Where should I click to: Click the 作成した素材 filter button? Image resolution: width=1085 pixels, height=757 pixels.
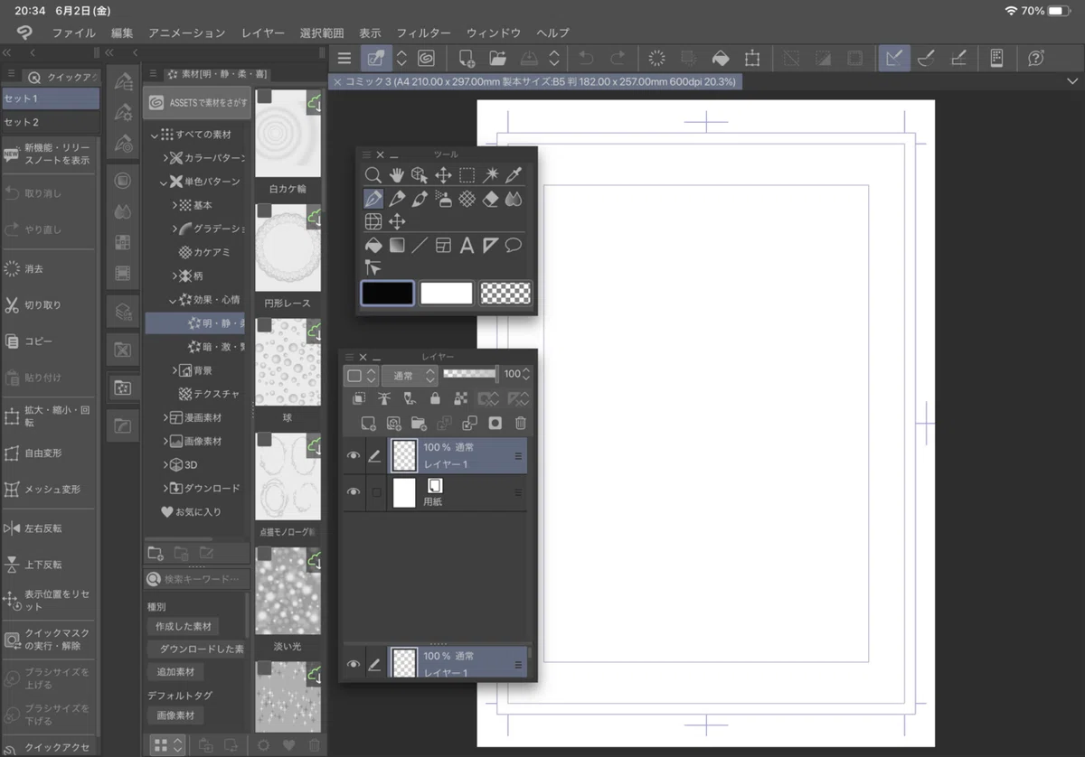click(x=184, y=626)
